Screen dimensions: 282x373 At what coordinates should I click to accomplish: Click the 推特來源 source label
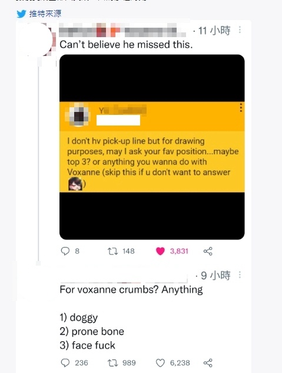click(x=45, y=14)
